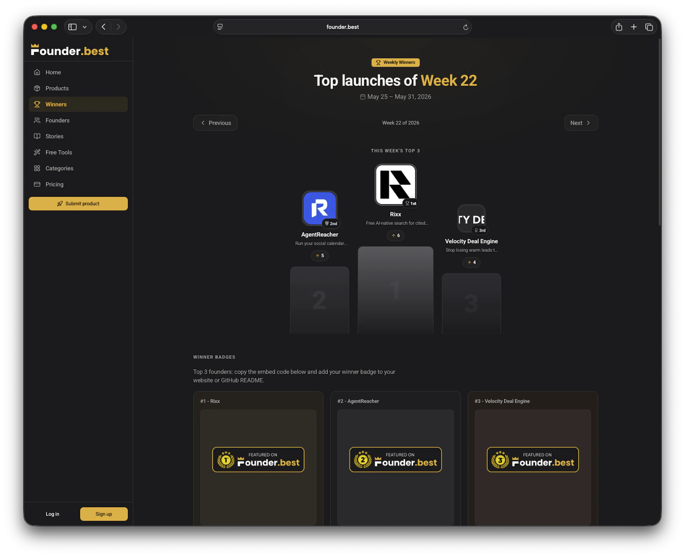Click the #3 Velocity Deal Engine badge
The image size is (685, 557).
coord(533,460)
